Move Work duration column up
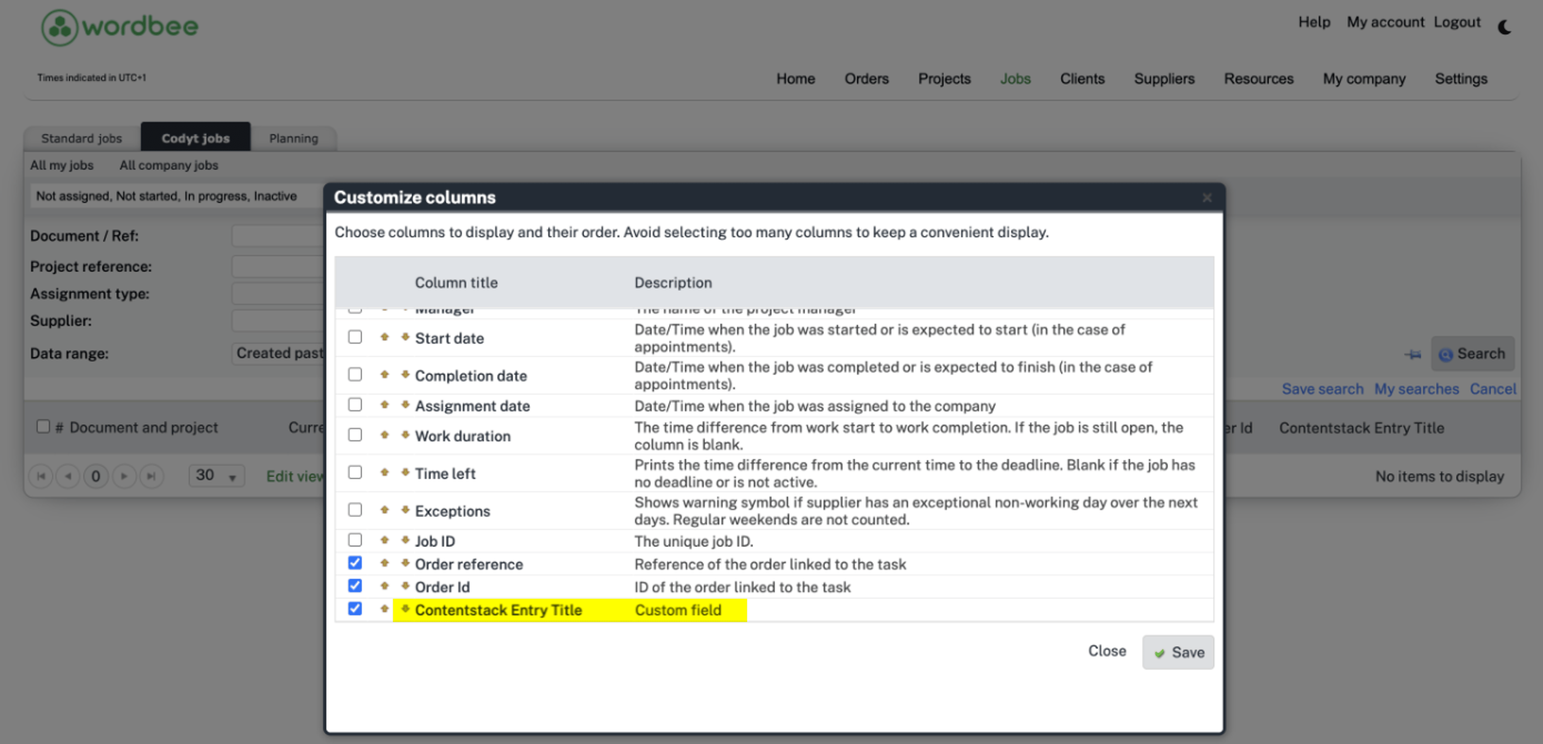This screenshot has height=744, width=1543. 385,434
